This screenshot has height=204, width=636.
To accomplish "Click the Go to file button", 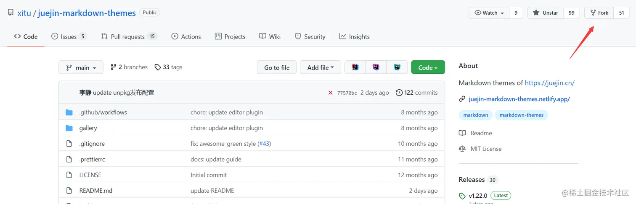I will tap(277, 67).
